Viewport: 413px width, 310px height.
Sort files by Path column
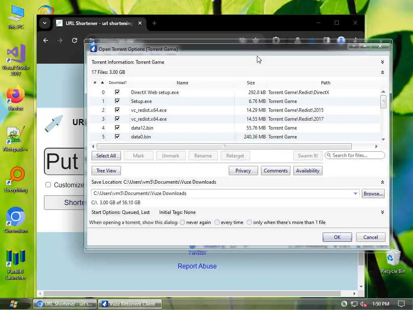pyautogui.click(x=325, y=83)
